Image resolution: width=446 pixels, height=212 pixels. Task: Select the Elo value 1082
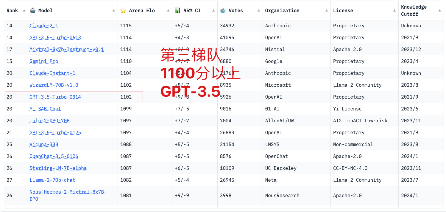click(126, 180)
